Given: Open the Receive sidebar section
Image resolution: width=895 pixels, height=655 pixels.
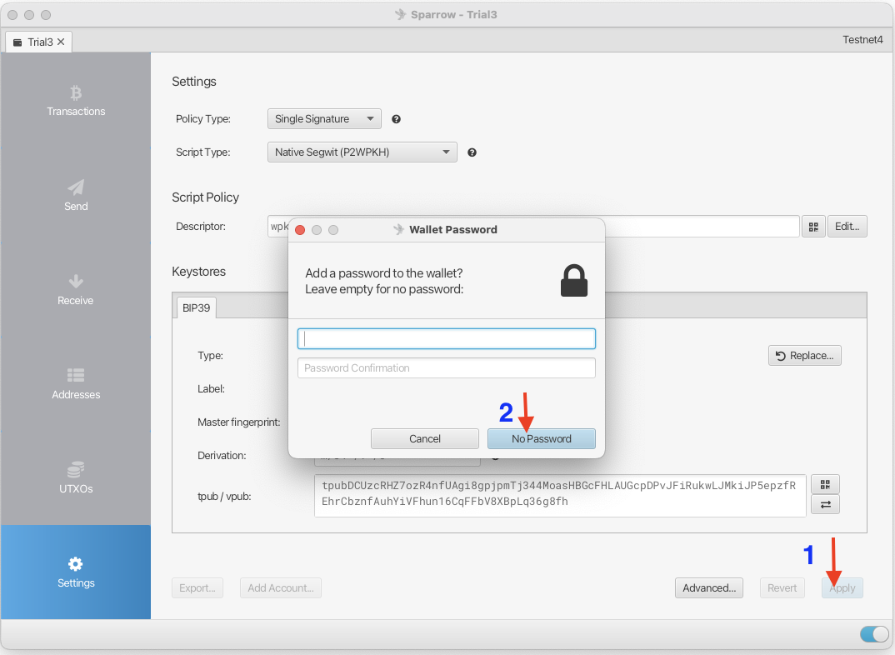Looking at the screenshot, I should point(76,290).
